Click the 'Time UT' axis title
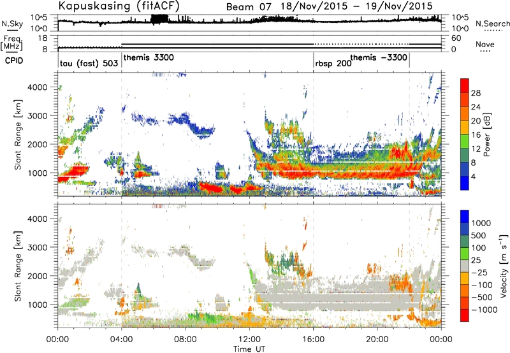Screen dimensions: 510x353 coord(249,349)
